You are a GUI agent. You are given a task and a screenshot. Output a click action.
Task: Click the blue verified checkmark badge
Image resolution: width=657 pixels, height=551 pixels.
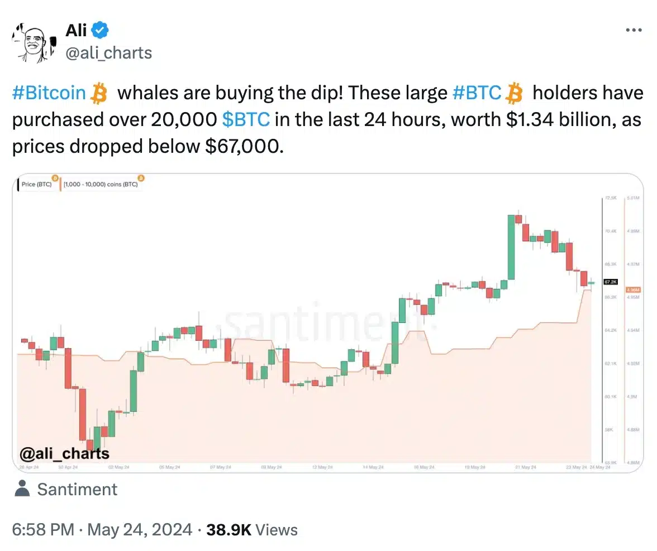[x=100, y=30]
